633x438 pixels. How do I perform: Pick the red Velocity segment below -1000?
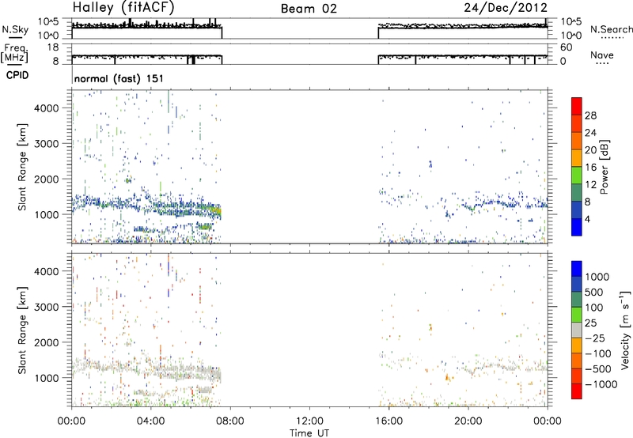[577, 391]
